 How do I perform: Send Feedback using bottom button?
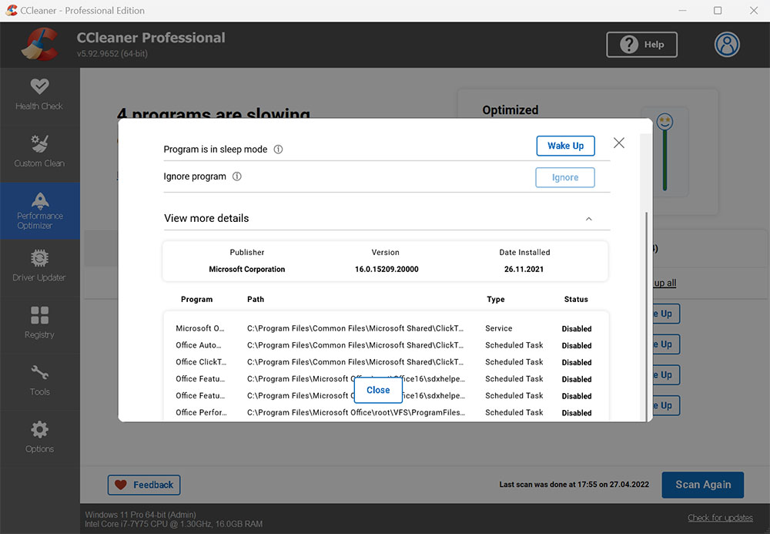point(144,485)
